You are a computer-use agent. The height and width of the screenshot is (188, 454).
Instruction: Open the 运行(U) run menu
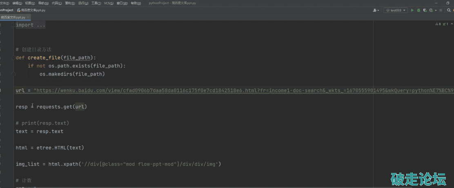click(83, 3)
